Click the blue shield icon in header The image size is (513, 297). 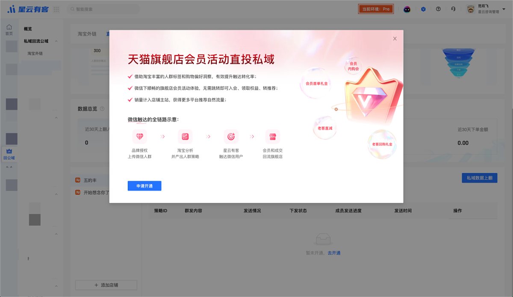pyautogui.click(x=423, y=9)
